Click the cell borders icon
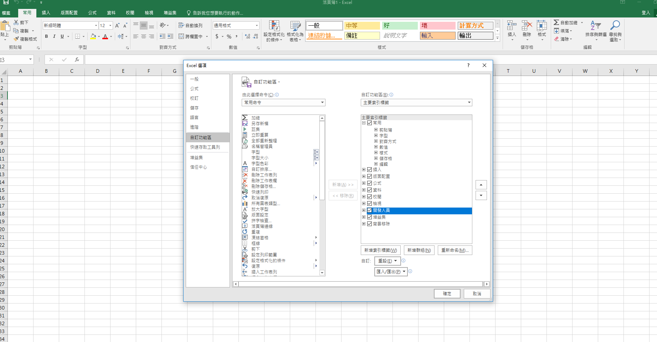The width and height of the screenshot is (657, 342). pyautogui.click(x=78, y=36)
